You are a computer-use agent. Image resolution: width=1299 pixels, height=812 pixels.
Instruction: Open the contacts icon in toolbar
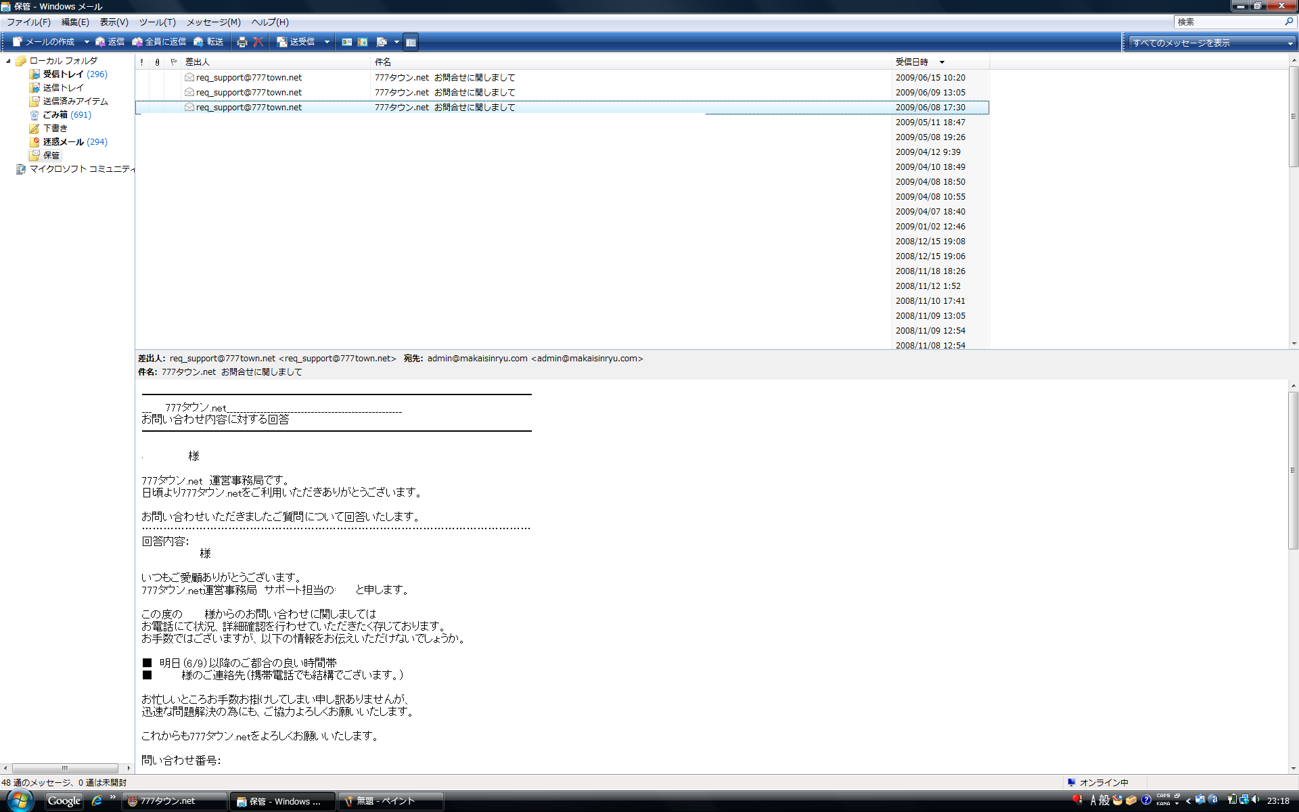346,42
